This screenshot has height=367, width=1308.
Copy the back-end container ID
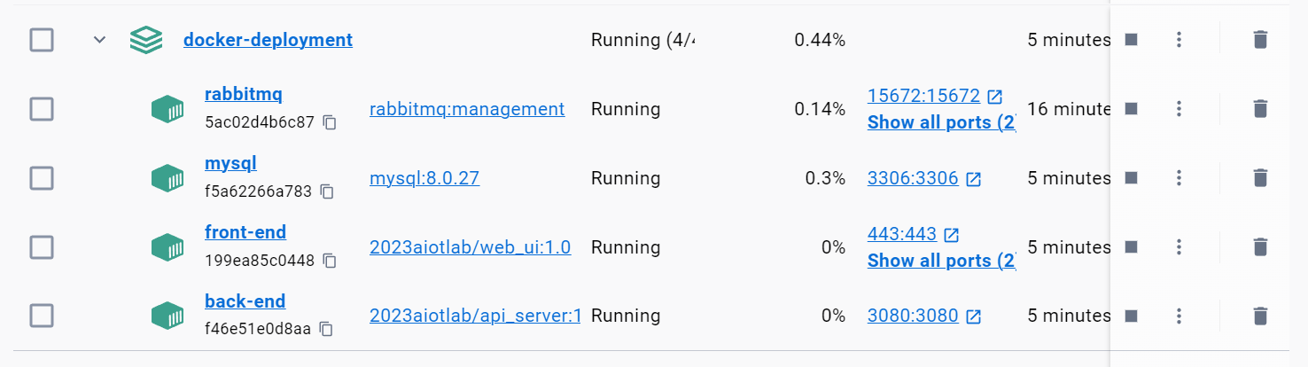[326, 330]
